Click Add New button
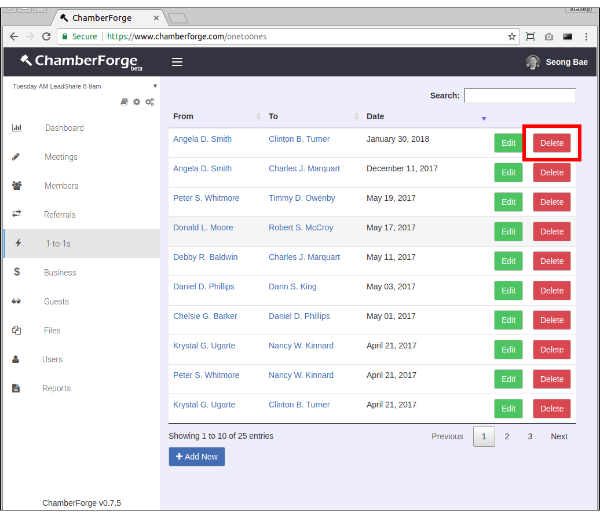 coord(197,457)
